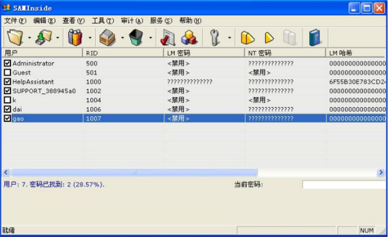Expand dropdown arrow next to users icon
Viewport: 388px width, 237px height.
pos(90,37)
